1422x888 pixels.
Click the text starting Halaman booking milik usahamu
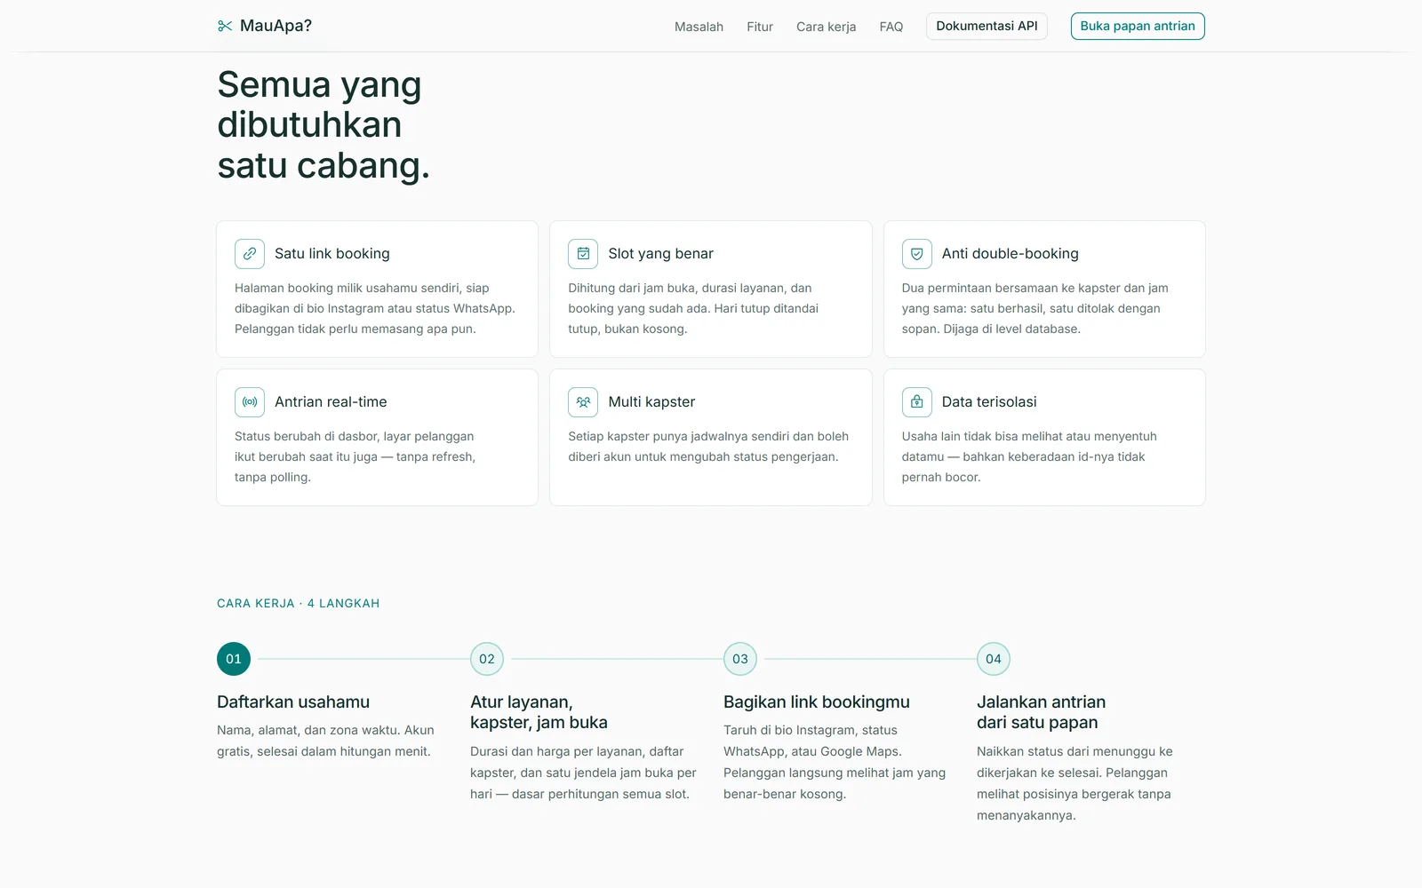coord(375,308)
